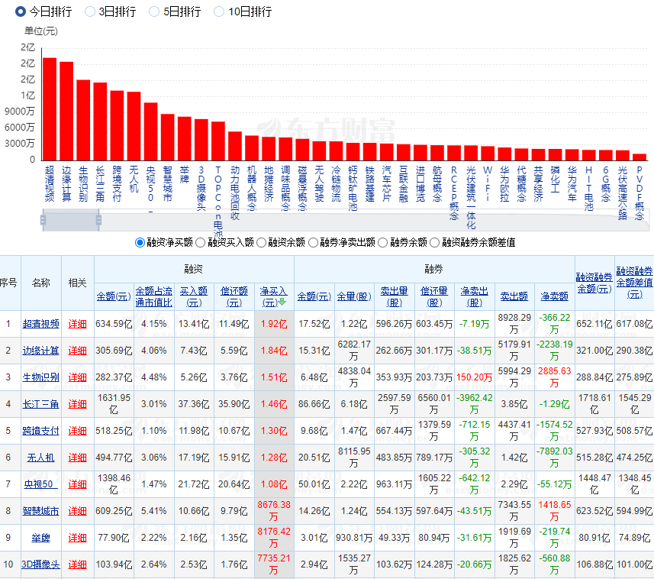Screen dimensions: 654x579
Task: Open the 3D摄像头 concept link
Action: click(43, 564)
